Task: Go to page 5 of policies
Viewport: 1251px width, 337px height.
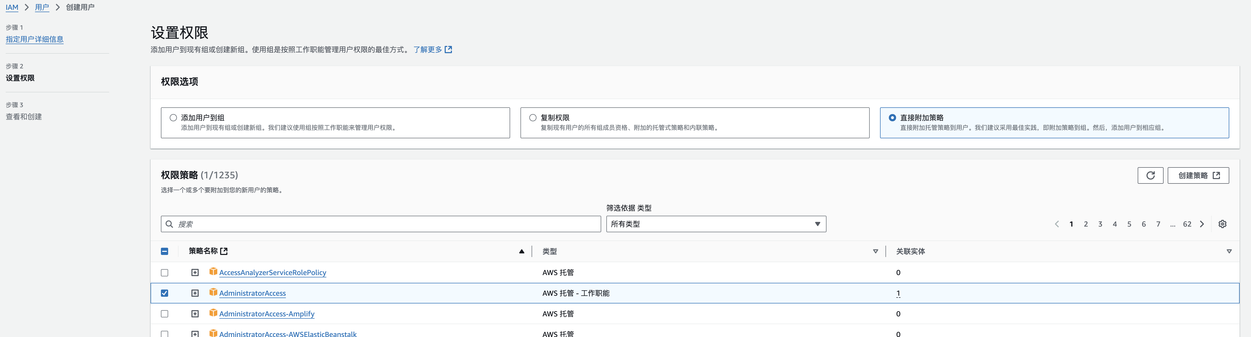Action: (1129, 224)
